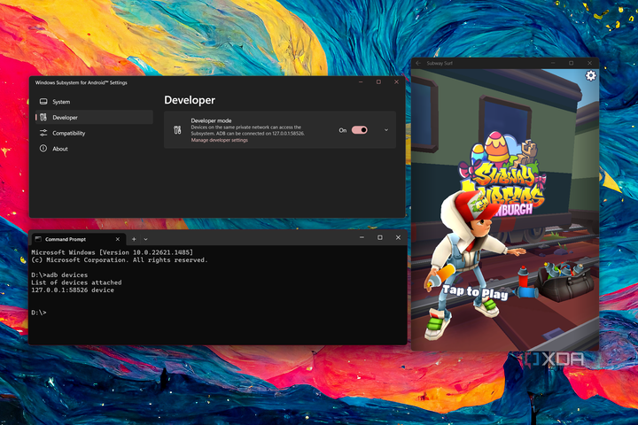
Task: Click the last D:\> command prompt line
Action: pyautogui.click(x=39, y=313)
